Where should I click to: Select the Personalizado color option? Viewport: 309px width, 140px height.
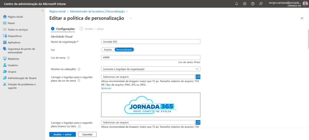pos(124,50)
